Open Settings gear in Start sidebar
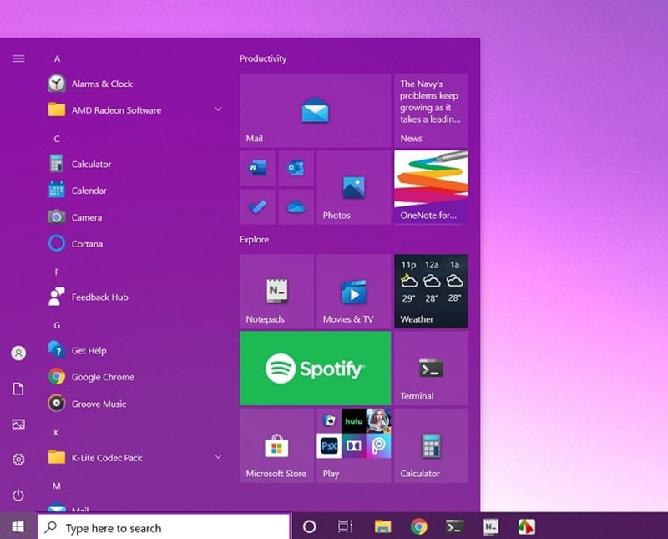 [x=18, y=460]
